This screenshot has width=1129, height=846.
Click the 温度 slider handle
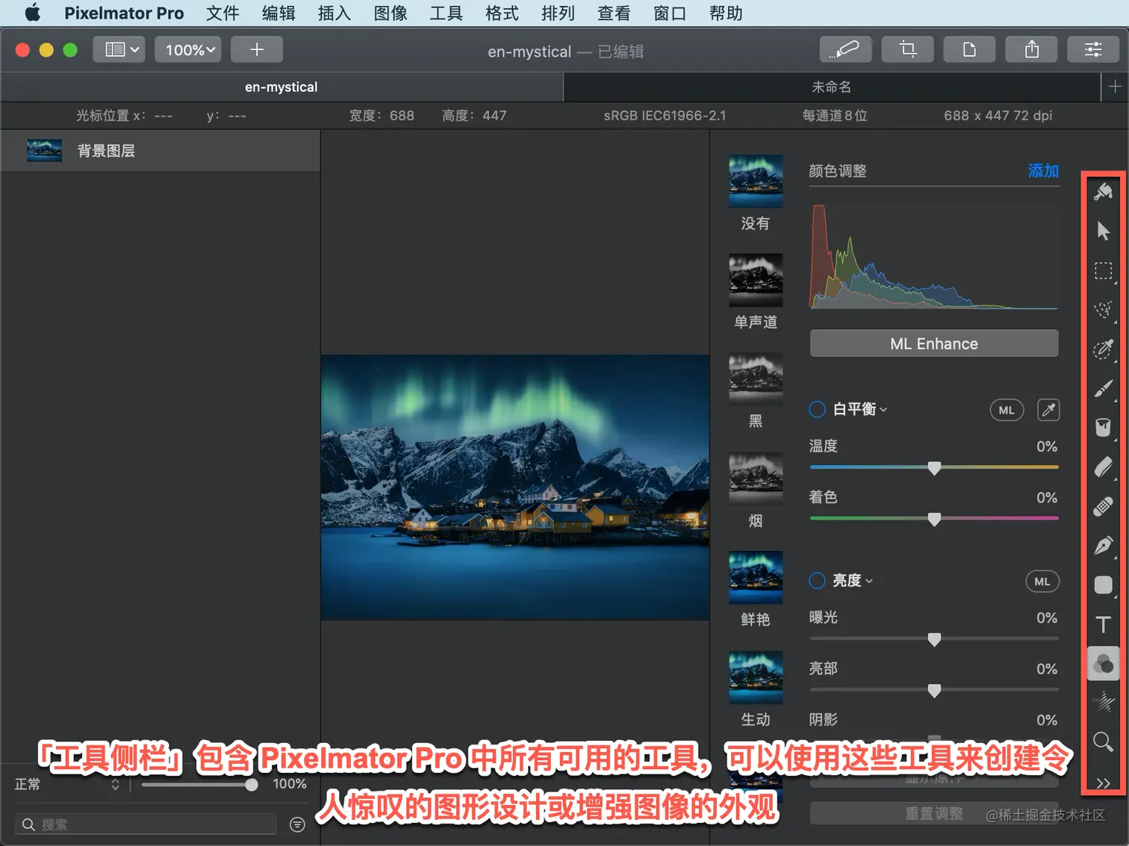[x=934, y=468]
